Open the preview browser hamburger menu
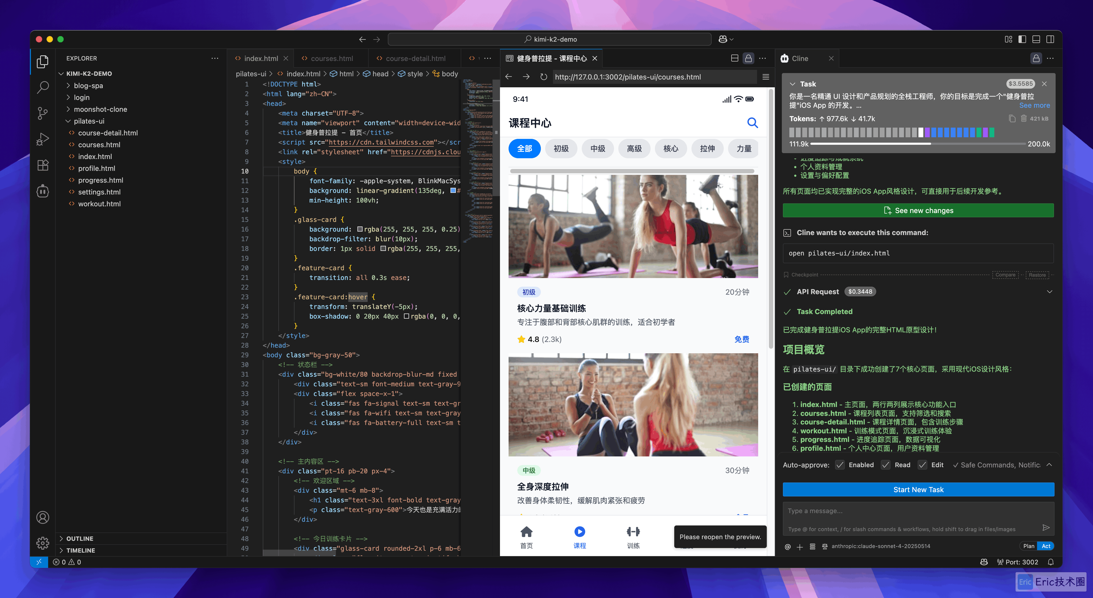 point(765,77)
